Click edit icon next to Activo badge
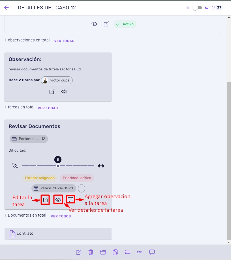Image resolution: width=231 pixels, height=260 pixels. click(x=106, y=24)
